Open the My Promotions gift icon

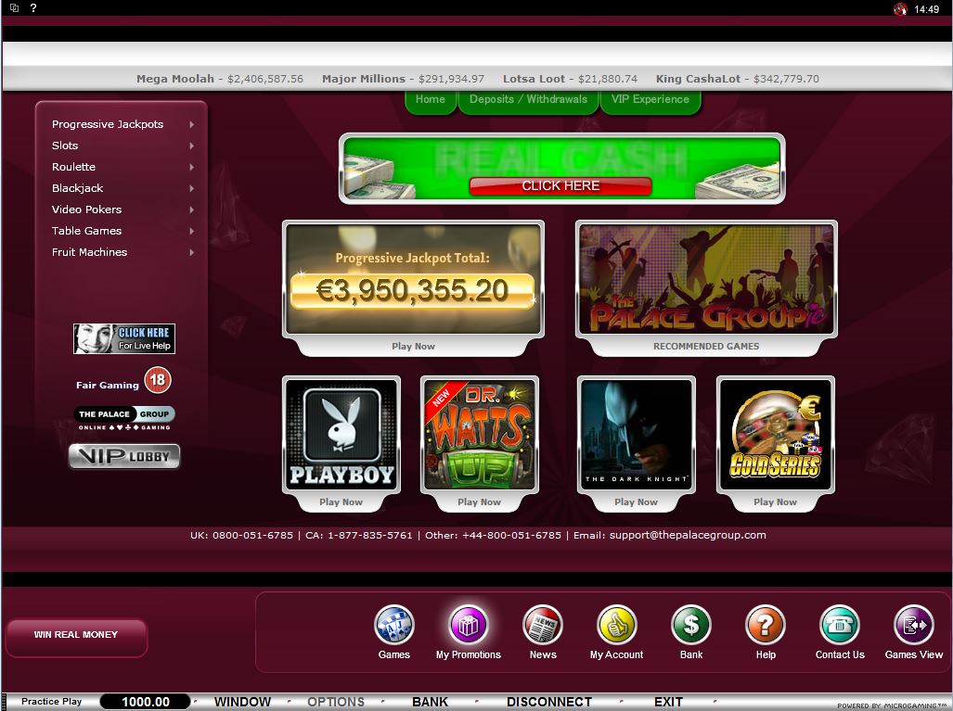(x=468, y=624)
